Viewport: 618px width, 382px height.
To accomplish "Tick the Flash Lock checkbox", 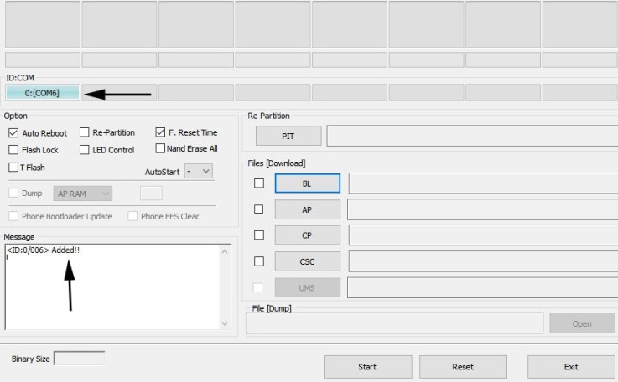I will tap(13, 150).
